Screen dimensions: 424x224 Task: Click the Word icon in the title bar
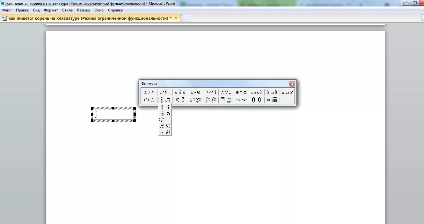pos(3,3)
